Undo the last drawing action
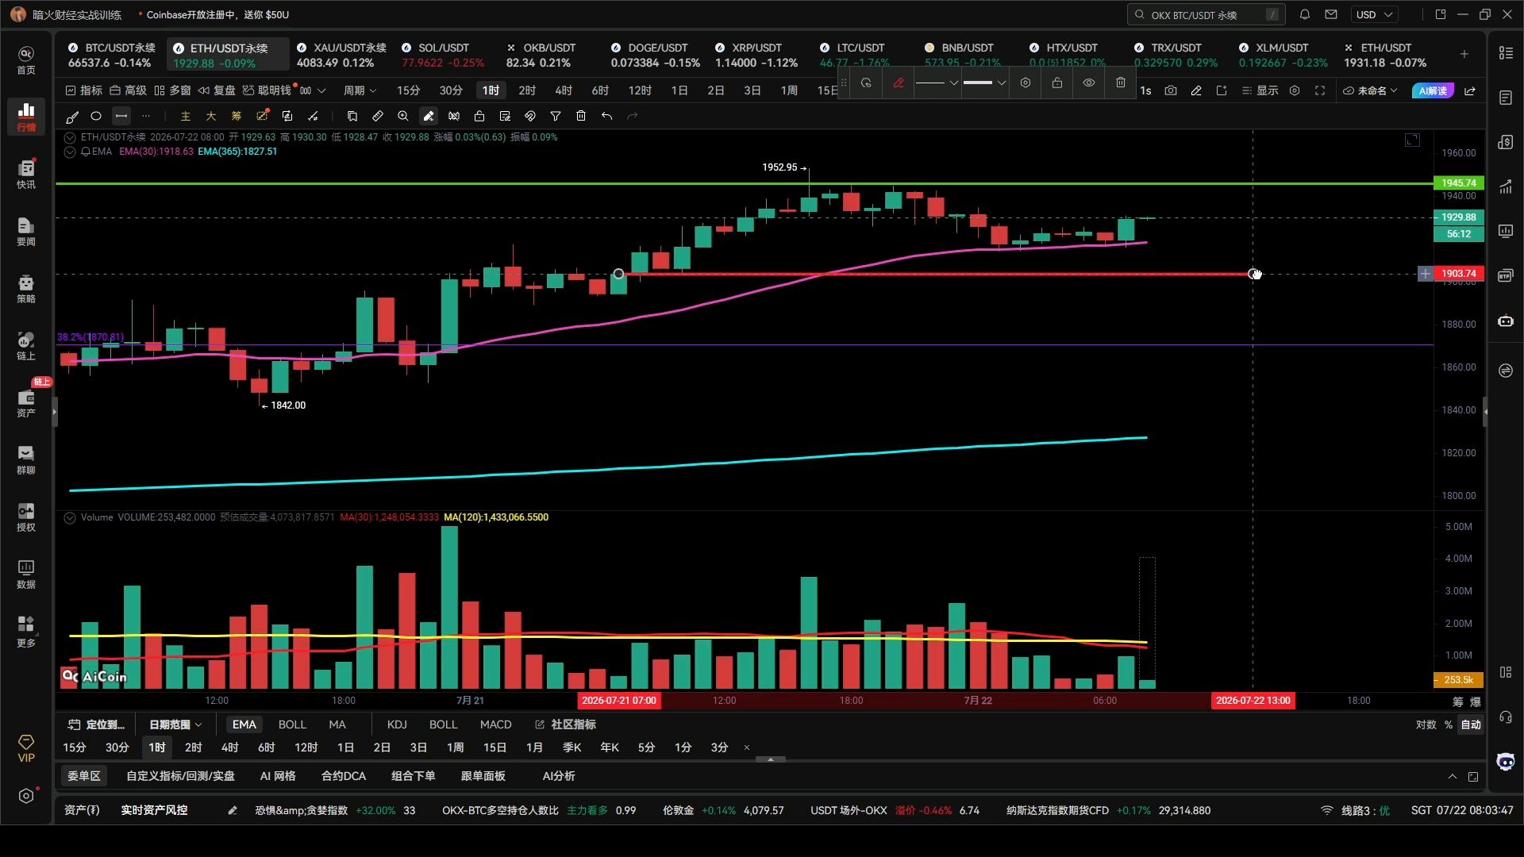The width and height of the screenshot is (1524, 857). click(x=606, y=117)
